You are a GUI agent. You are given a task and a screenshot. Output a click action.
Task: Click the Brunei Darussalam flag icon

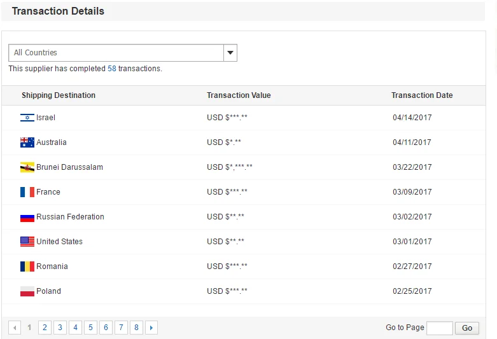tap(27, 167)
